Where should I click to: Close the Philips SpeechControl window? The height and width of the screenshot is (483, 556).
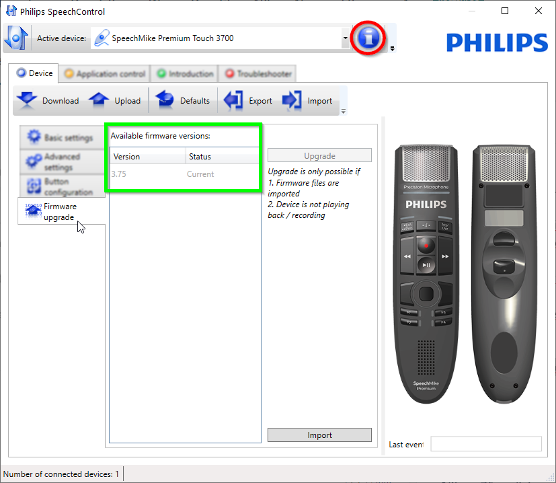[x=539, y=11]
